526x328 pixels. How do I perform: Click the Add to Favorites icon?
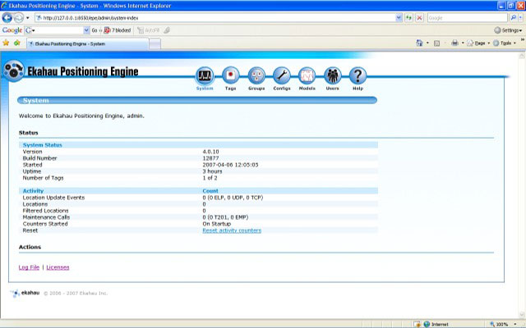click(x=17, y=43)
